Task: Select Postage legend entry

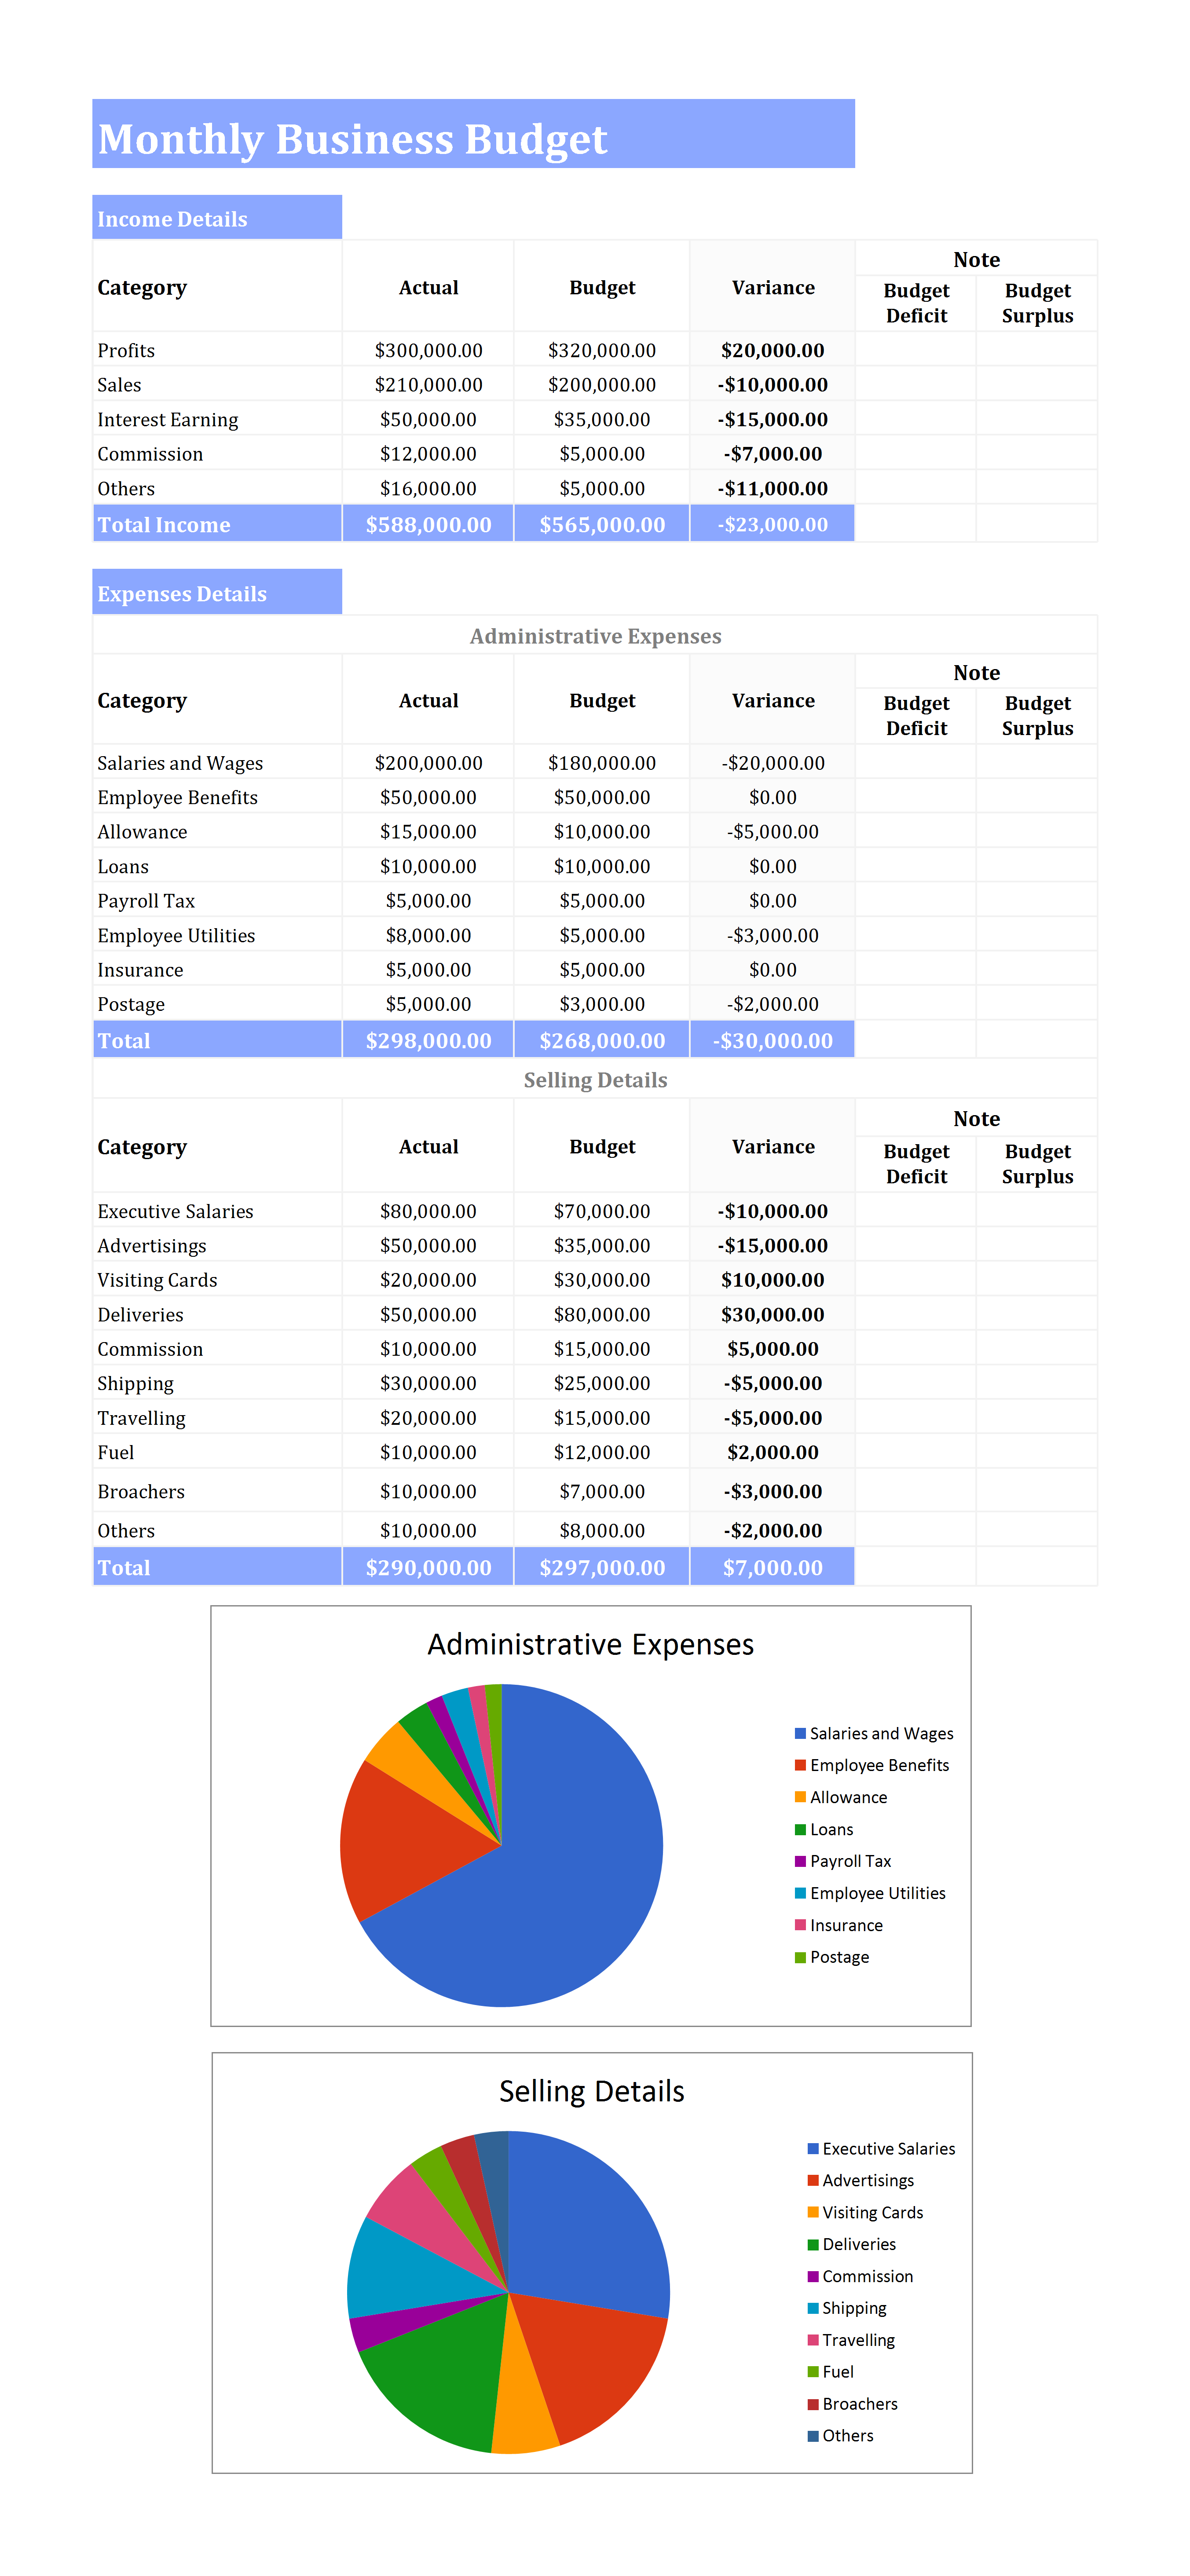Action: click(832, 1957)
